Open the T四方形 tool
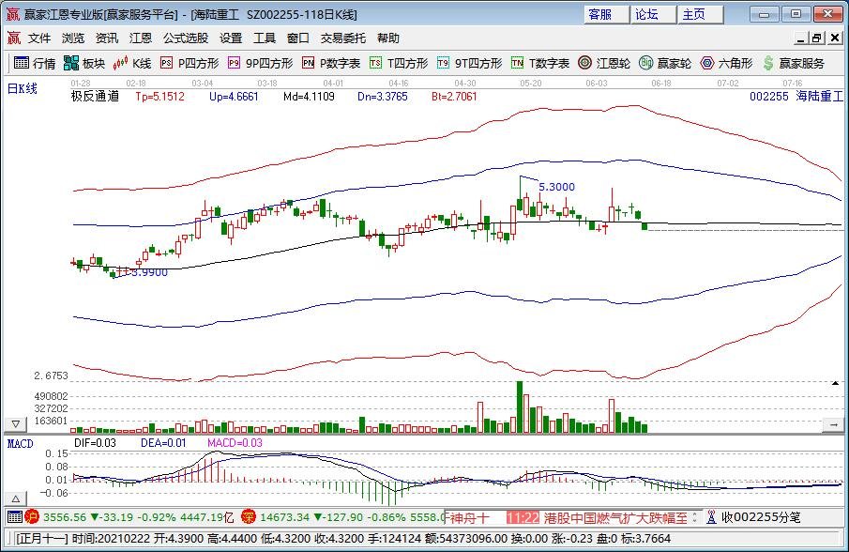This screenshot has width=849, height=552. pos(399,64)
